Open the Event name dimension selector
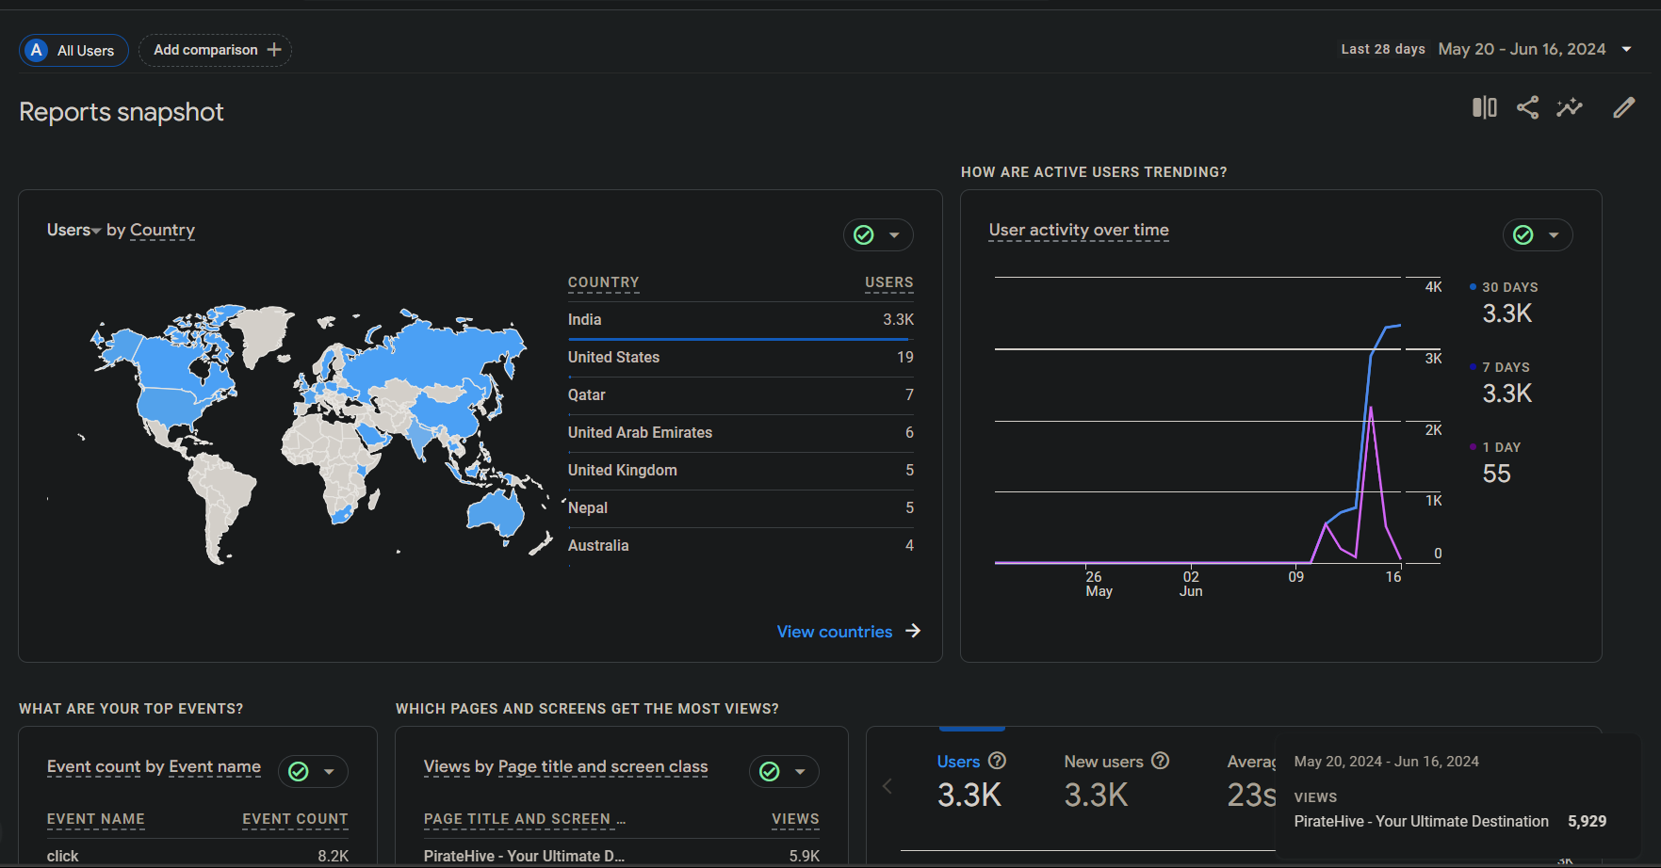The width and height of the screenshot is (1661, 868). (x=215, y=766)
